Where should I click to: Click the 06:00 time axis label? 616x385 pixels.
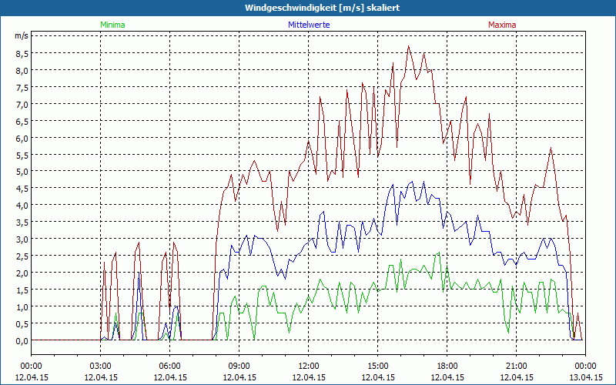click(169, 367)
